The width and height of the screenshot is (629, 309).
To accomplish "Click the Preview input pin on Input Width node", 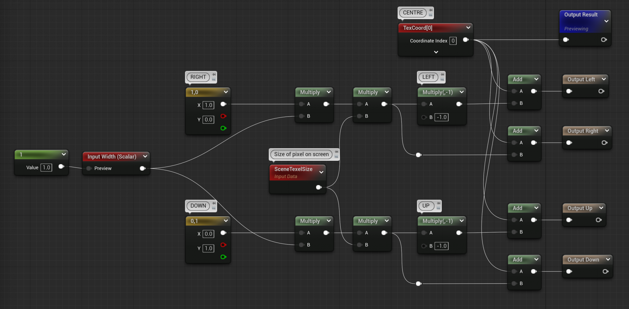I will click(x=89, y=168).
